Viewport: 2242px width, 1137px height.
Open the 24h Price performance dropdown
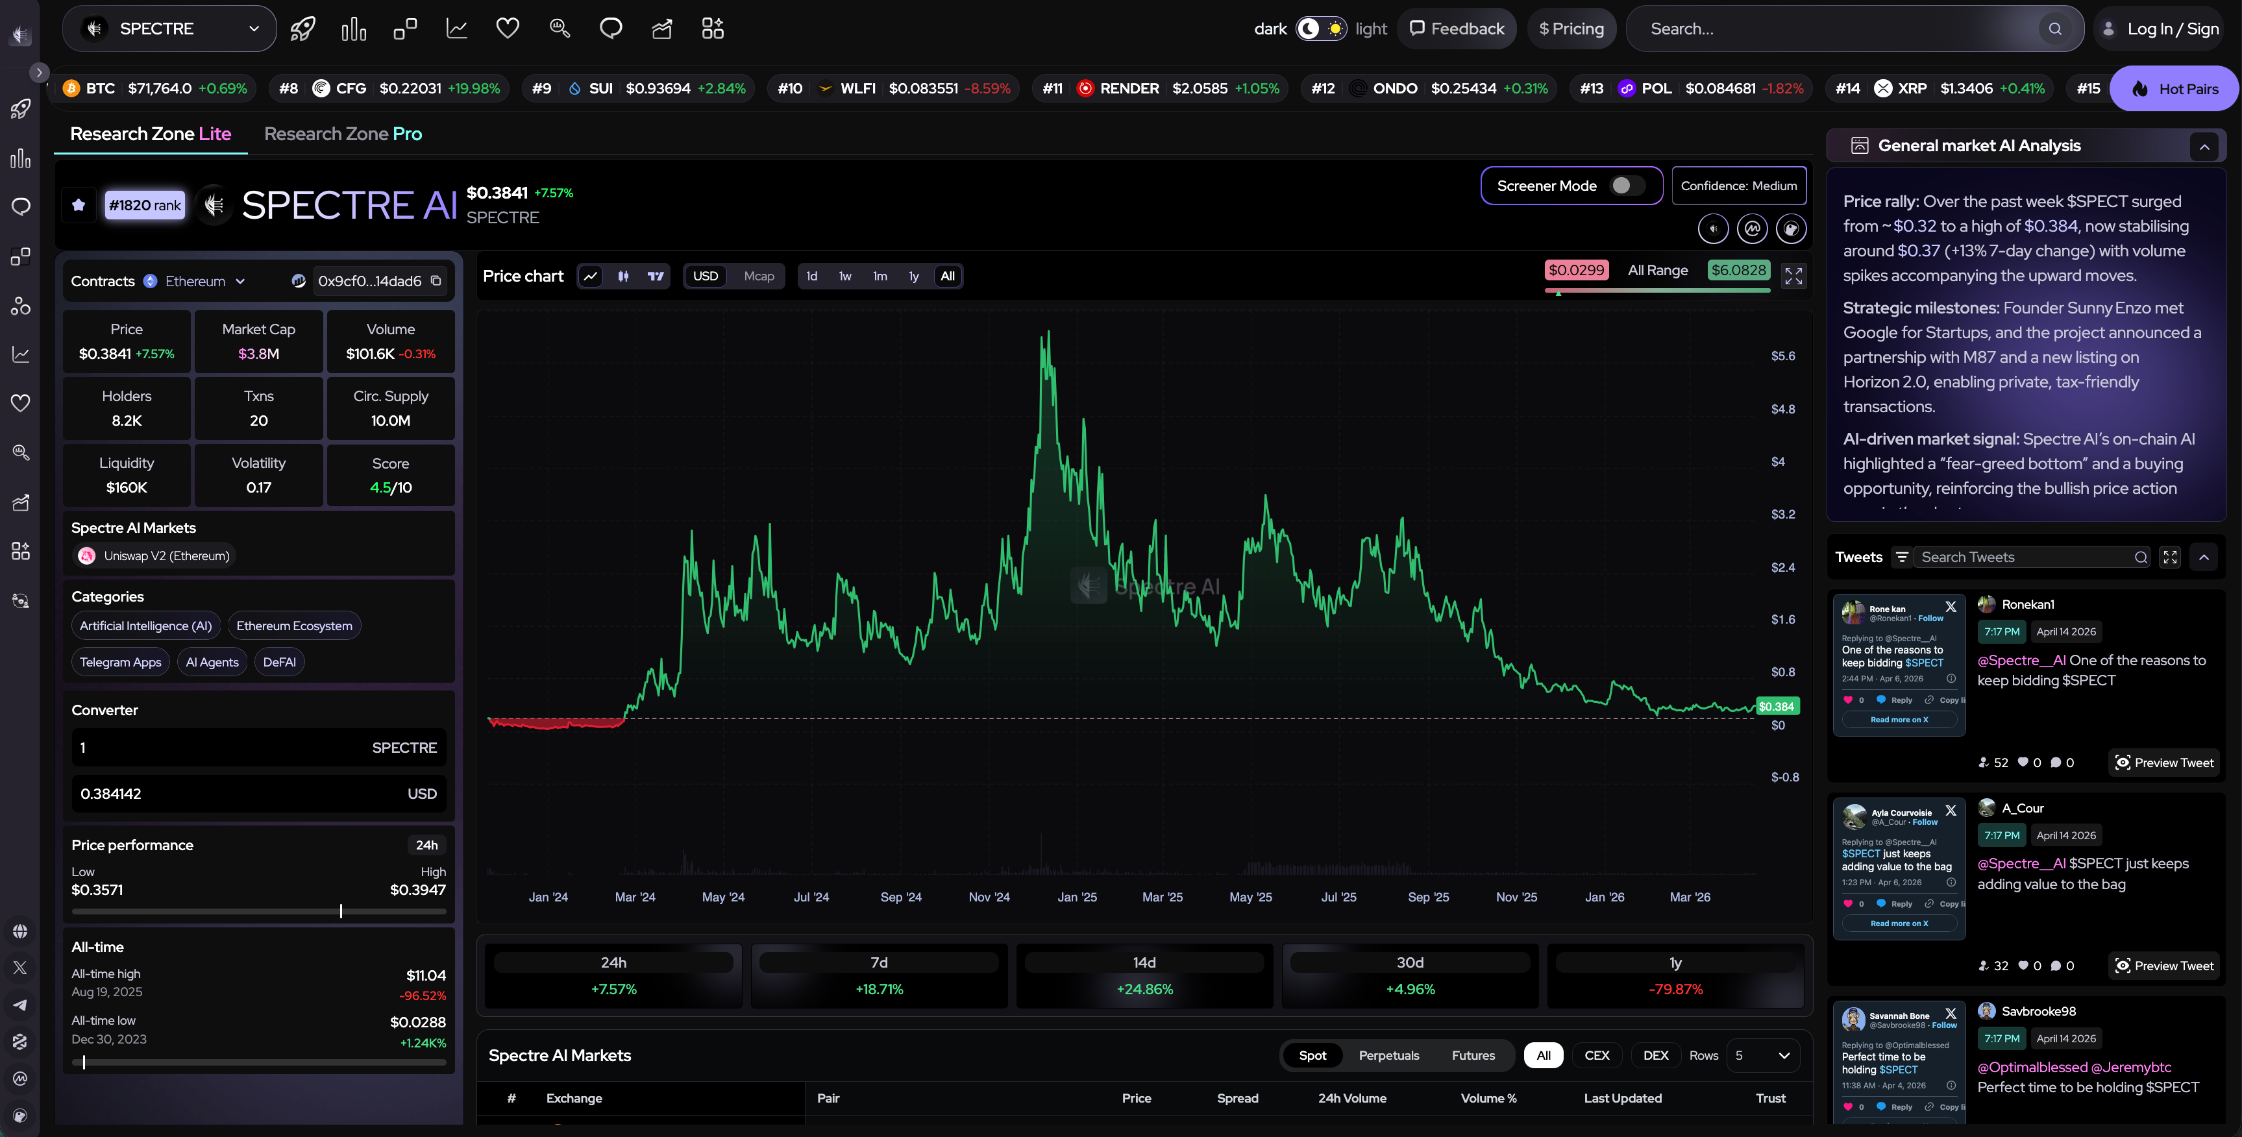pos(426,845)
